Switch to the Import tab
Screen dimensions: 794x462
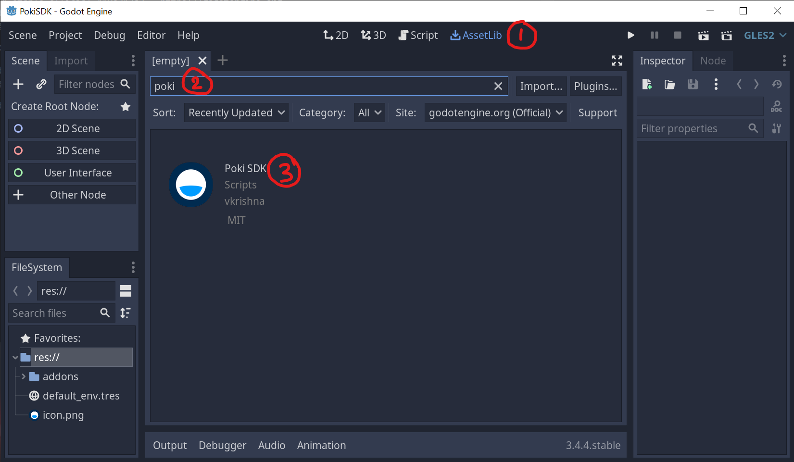pos(71,61)
